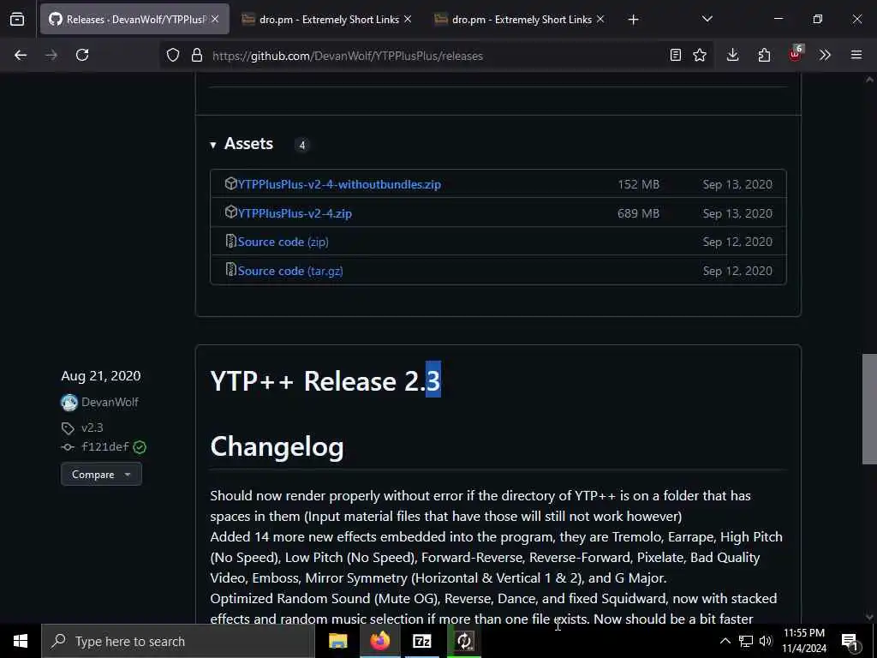The height and width of the screenshot is (658, 877).
Task: Open network status tray icon
Action: 746,641
